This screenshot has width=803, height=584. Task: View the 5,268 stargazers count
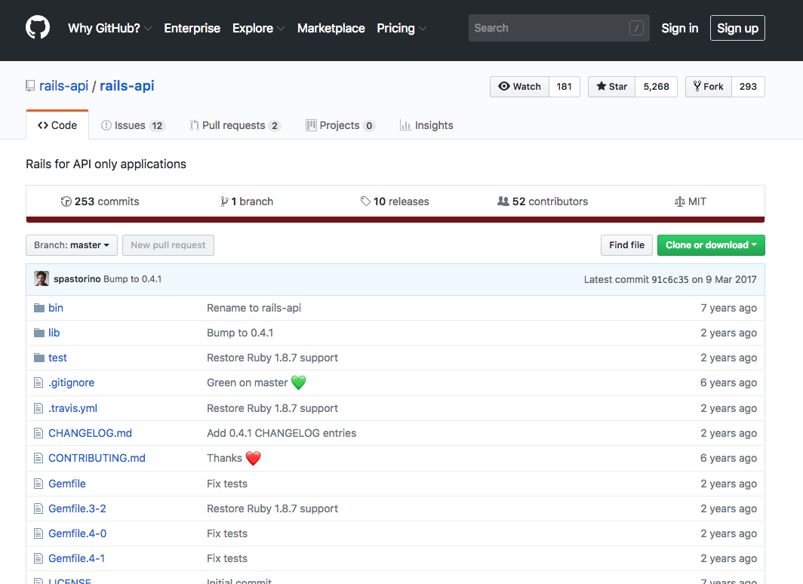point(657,87)
